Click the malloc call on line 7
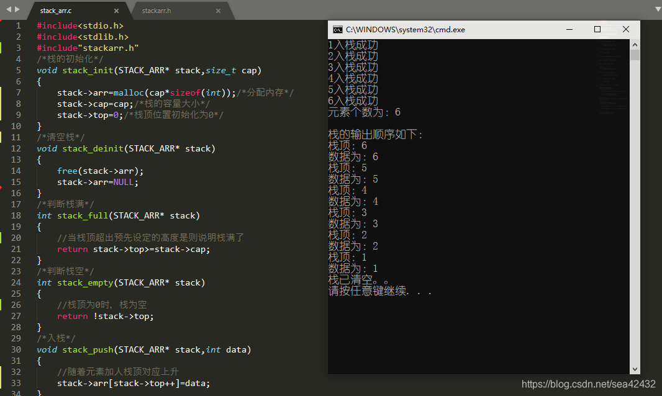Image resolution: width=662 pixels, height=396 pixels. (129, 93)
